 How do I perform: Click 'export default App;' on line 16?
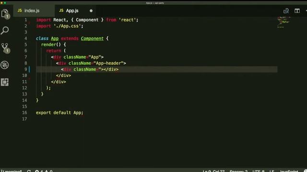[x=59, y=113]
